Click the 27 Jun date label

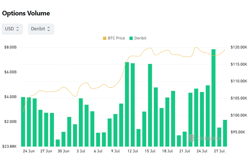tap(46, 151)
